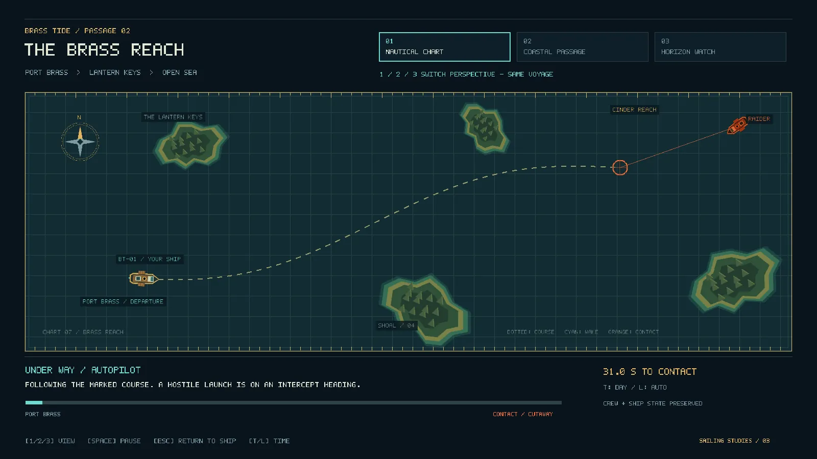
Task: Click UNDER WAY / AUTOPILOT status heading
Action: 83,370
